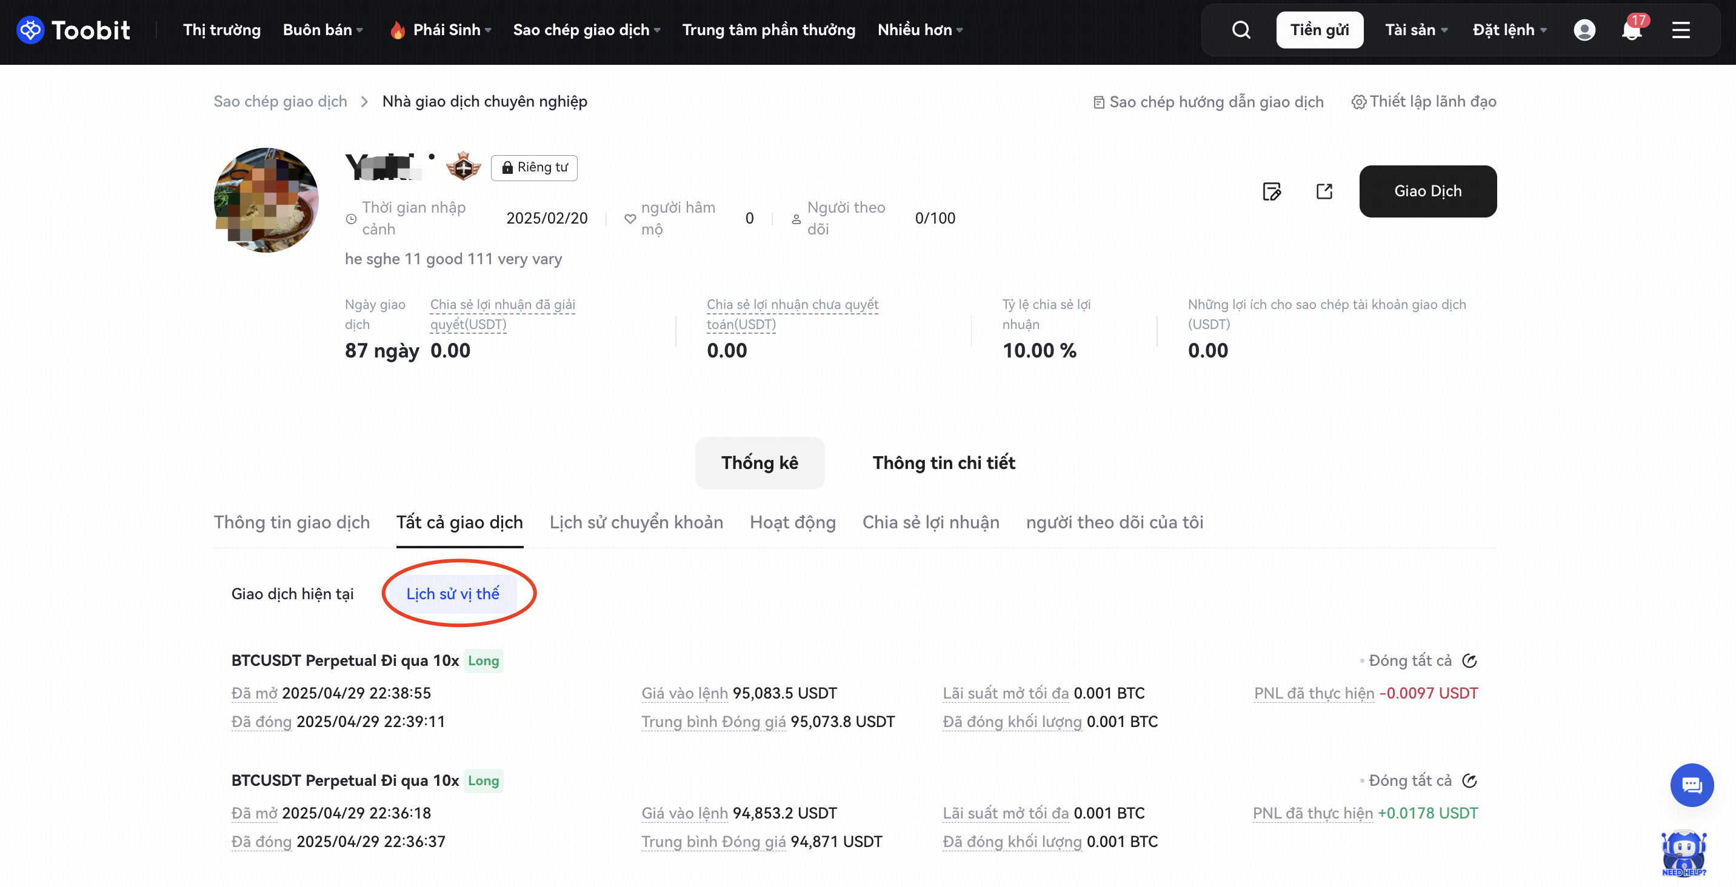This screenshot has height=887, width=1736.
Task: Open the Thông tin chi tiết tab
Action: (944, 463)
